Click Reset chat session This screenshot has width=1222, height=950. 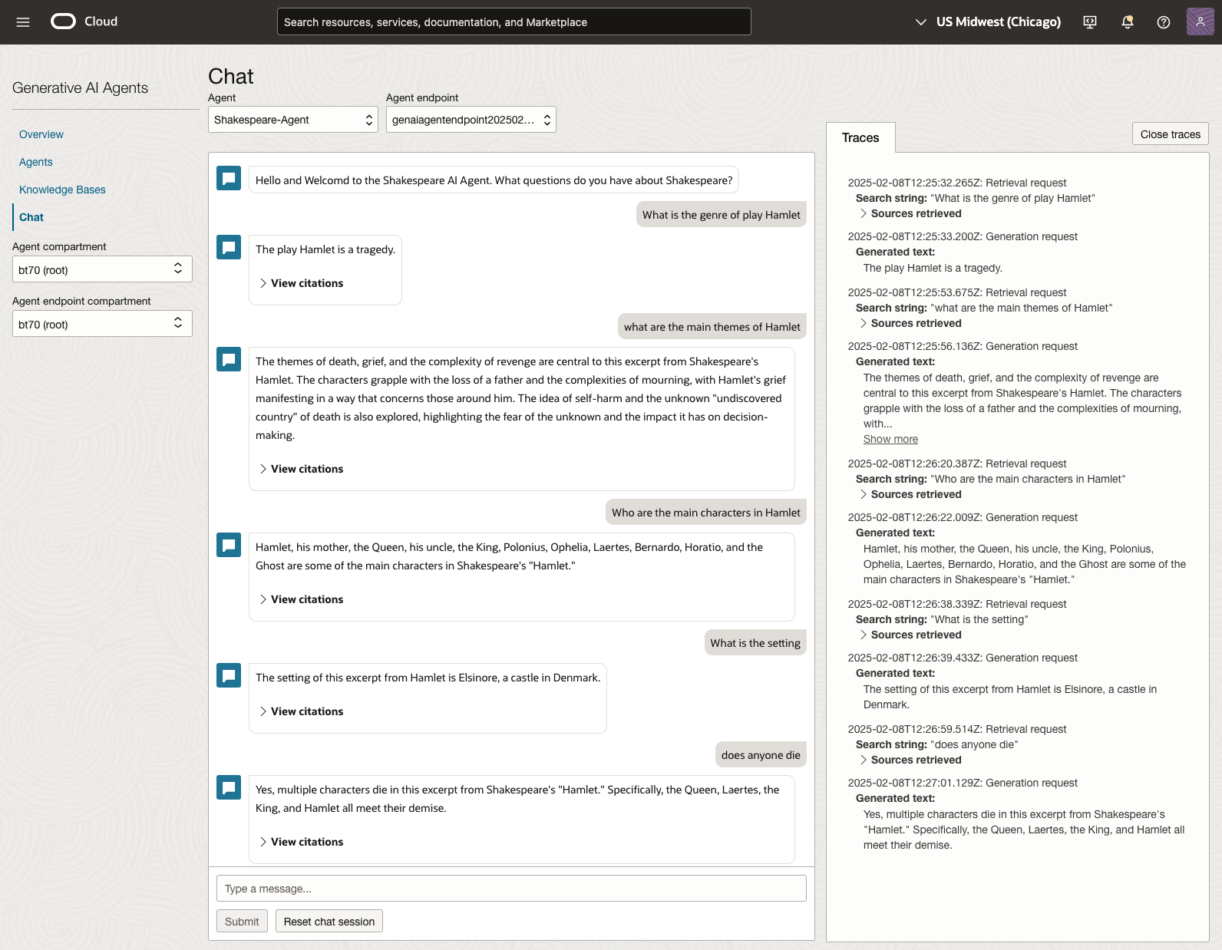[329, 922]
